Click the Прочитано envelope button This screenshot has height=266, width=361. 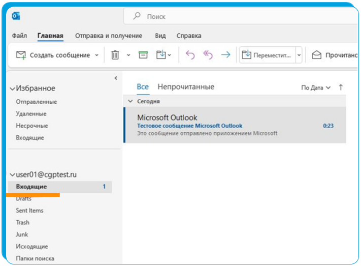click(x=335, y=55)
